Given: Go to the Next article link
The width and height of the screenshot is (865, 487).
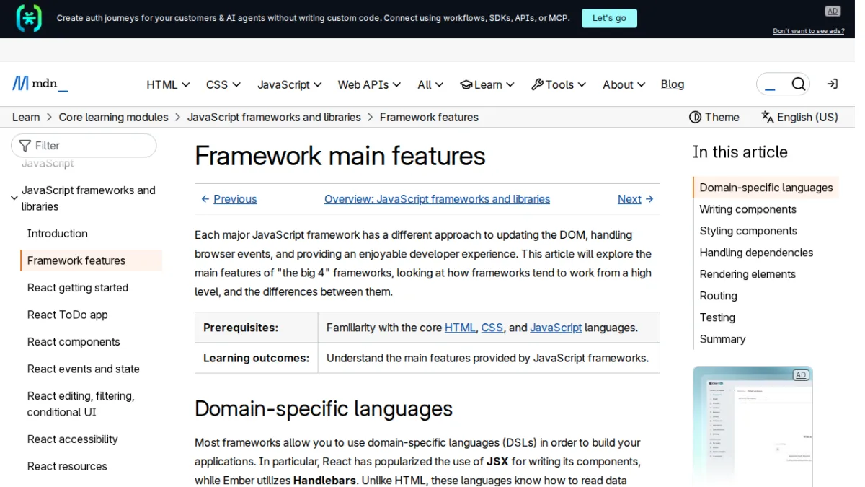Looking at the screenshot, I should coord(636,199).
